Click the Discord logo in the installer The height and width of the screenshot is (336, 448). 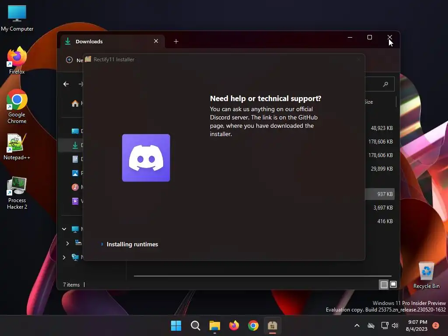[146, 157]
